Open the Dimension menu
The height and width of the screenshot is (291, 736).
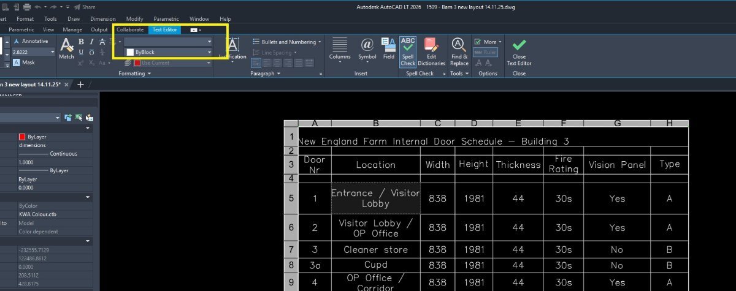coord(102,19)
